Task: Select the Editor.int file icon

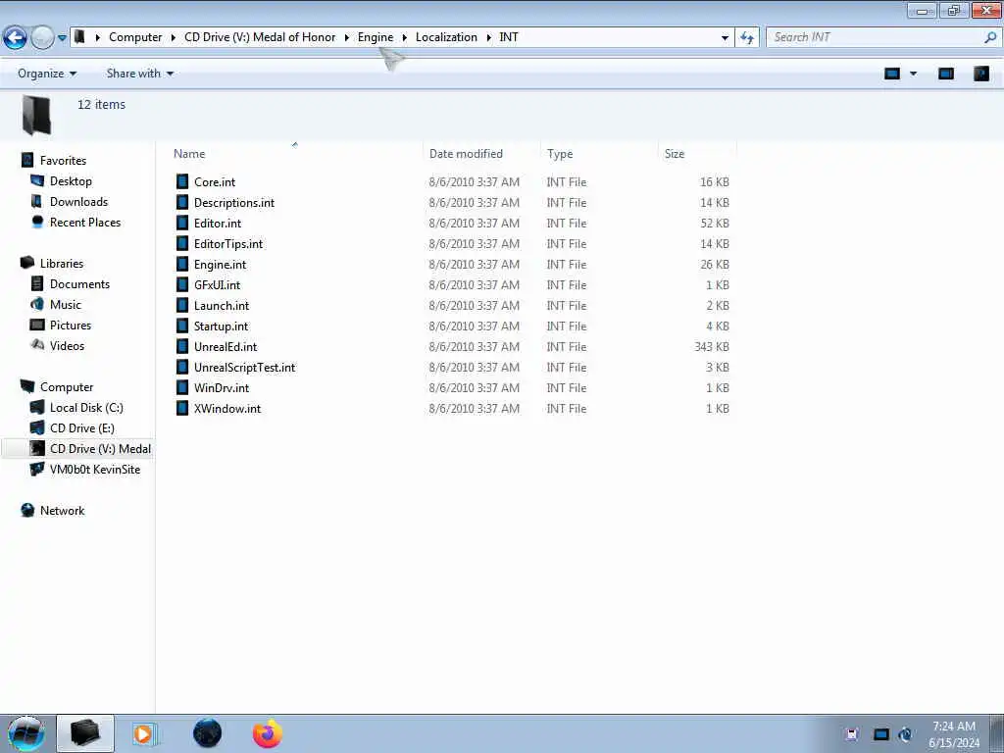Action: (181, 223)
